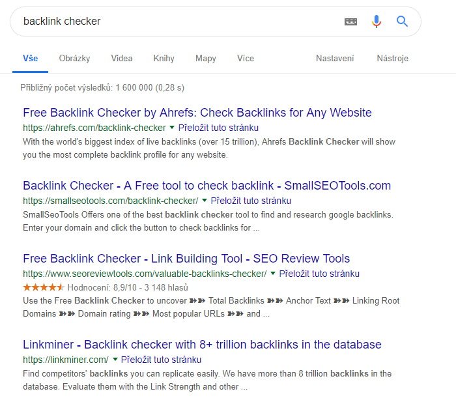Click the SmallSeoTools Offers snippet description
The height and width of the screenshot is (400, 456).
tap(208, 221)
